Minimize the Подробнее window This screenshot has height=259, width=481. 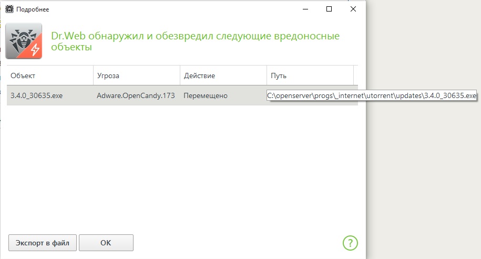305,9
